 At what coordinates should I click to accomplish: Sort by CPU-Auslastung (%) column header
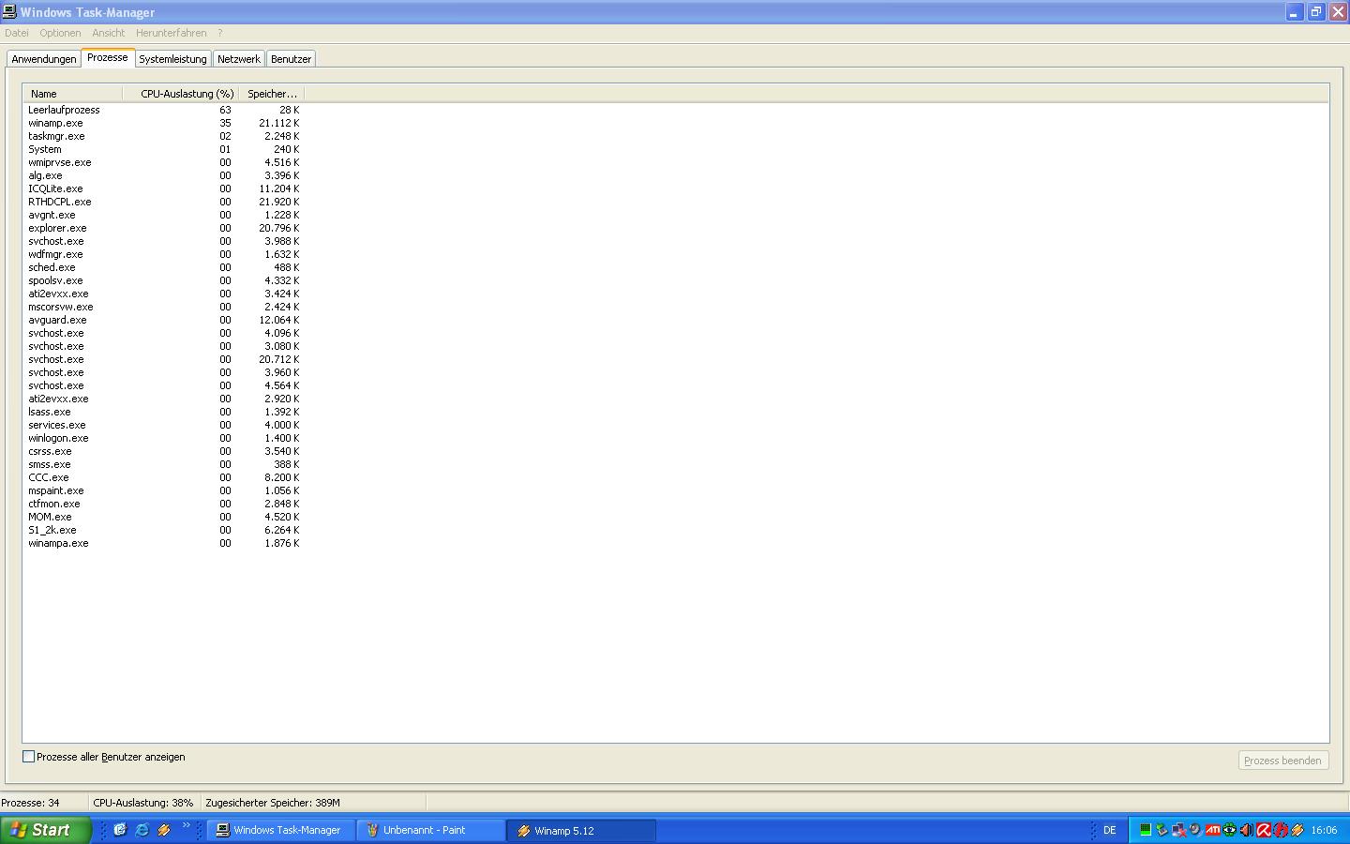click(181, 94)
